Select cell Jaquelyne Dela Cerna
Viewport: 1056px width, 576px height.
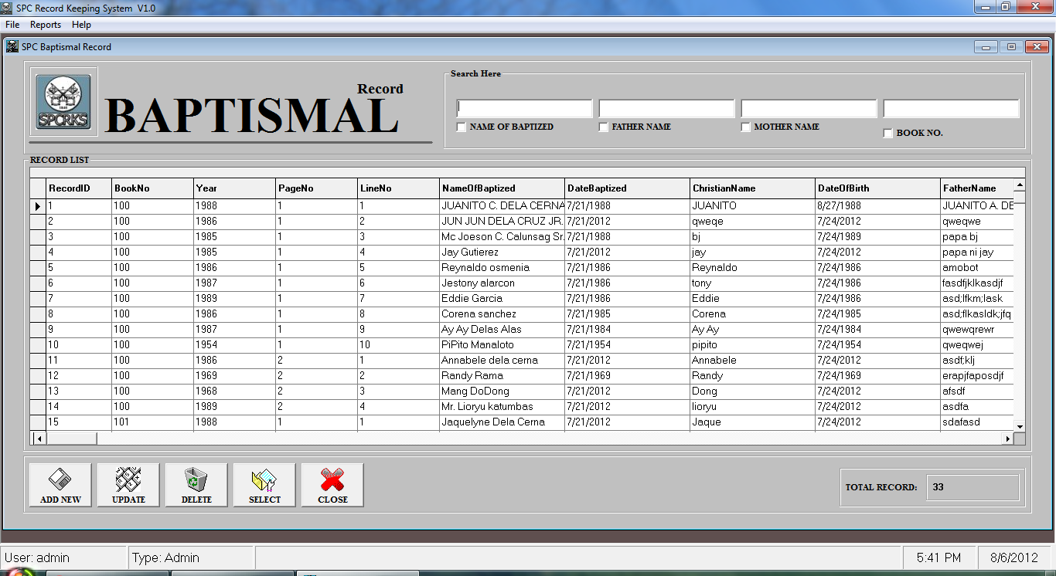tap(502, 422)
